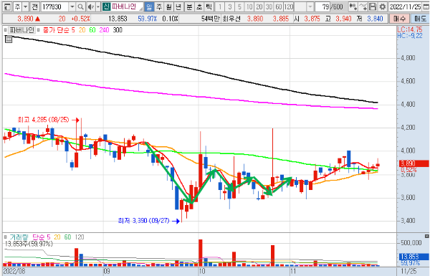Image resolution: width=430 pixels, height=276 pixels.
Task: Choose the 30 interval button
Action: pyautogui.click(x=269, y=6)
